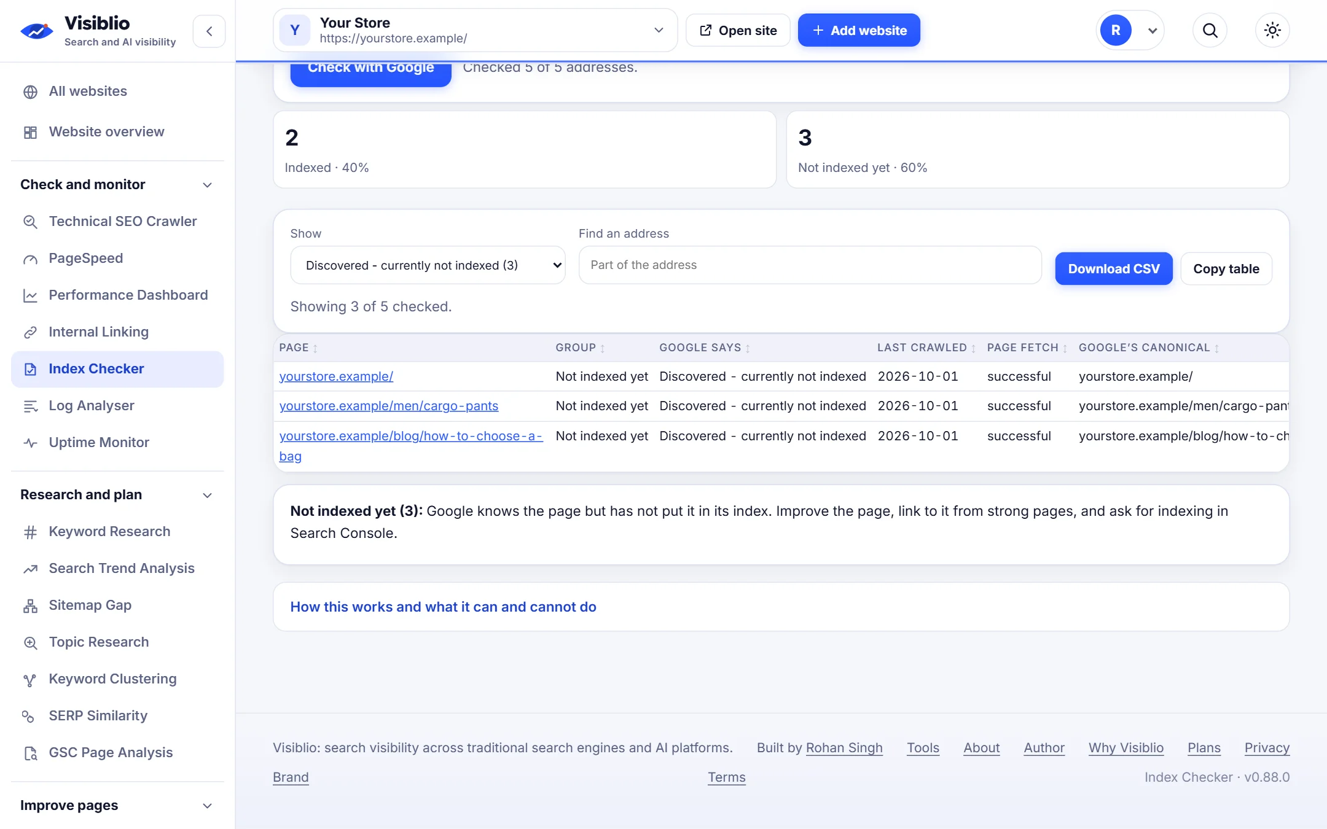
Task: Focus the Part of the address field
Action: pyautogui.click(x=810, y=265)
